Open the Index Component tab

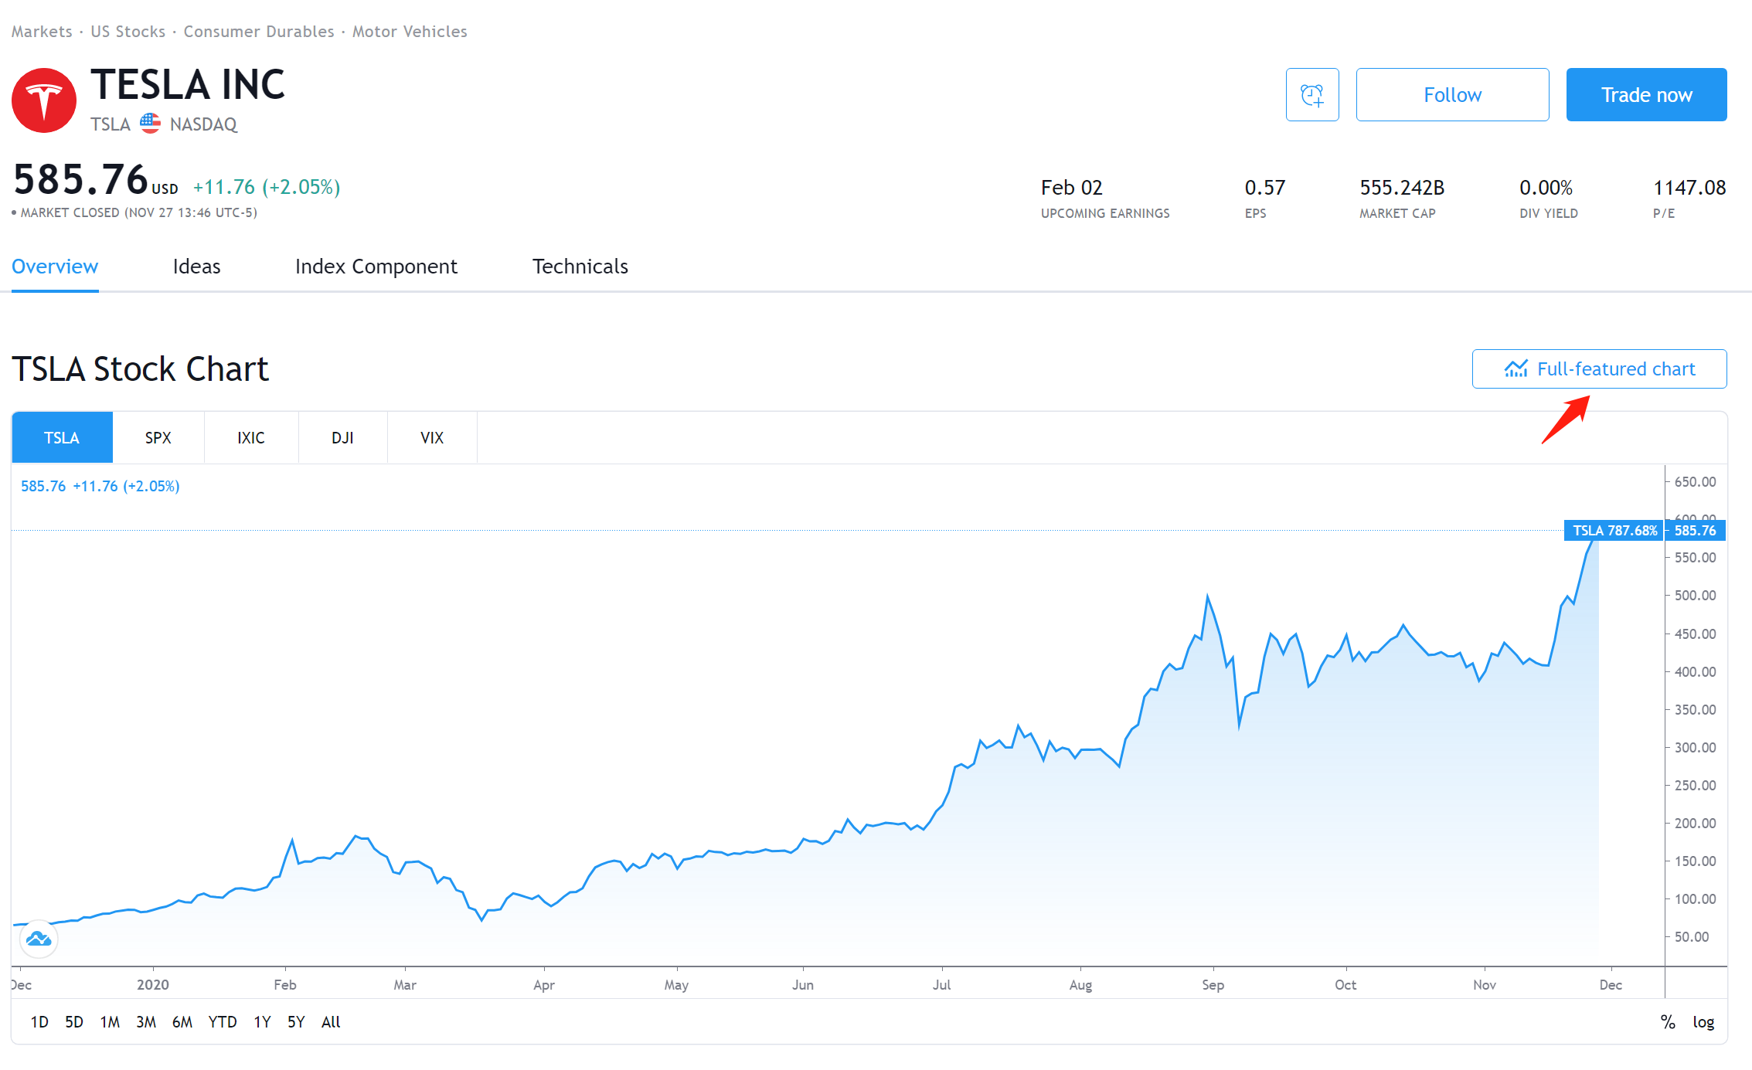pos(376,267)
